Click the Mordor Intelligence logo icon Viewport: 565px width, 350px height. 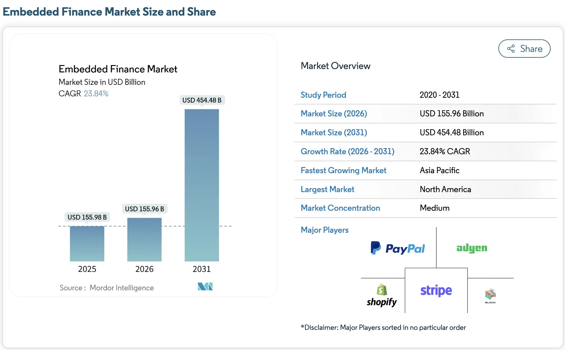tap(205, 286)
